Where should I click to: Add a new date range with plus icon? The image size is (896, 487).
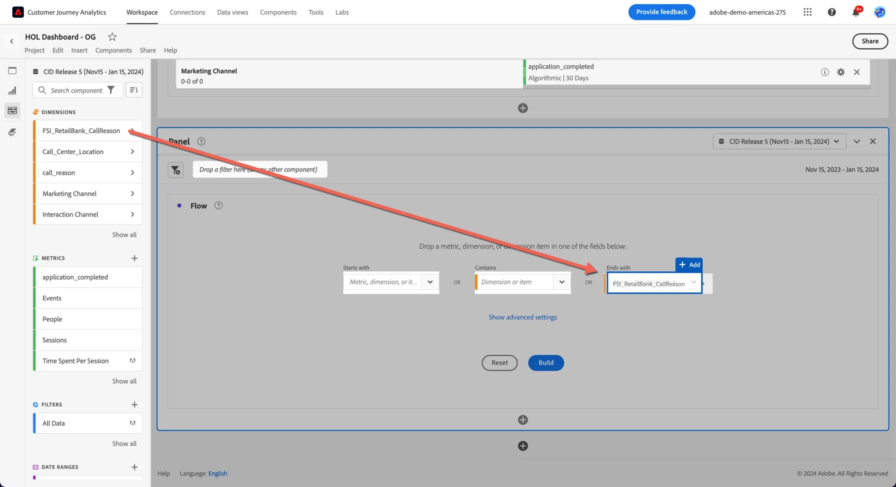tap(134, 467)
